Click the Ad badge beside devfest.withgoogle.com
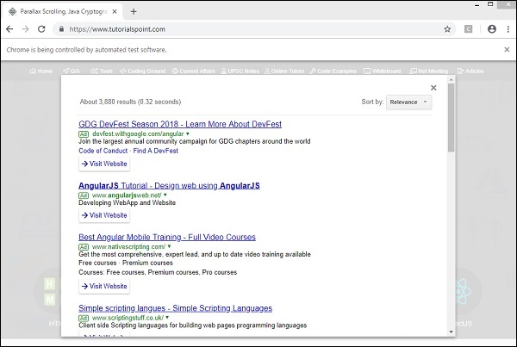The width and height of the screenshot is (517, 347). [x=84, y=134]
